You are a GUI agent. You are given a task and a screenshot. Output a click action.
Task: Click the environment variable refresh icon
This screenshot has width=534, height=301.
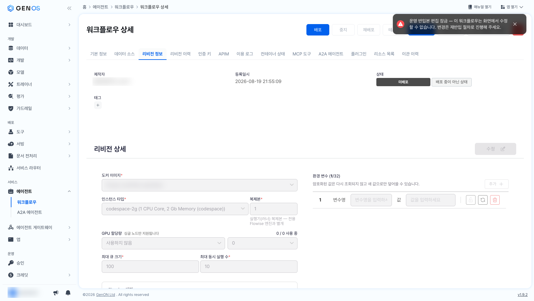point(483,200)
